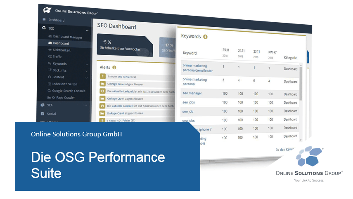Viewport: 353px width, 199px height.
Task: Expand the Content submenu chevron
Action: 86,78
